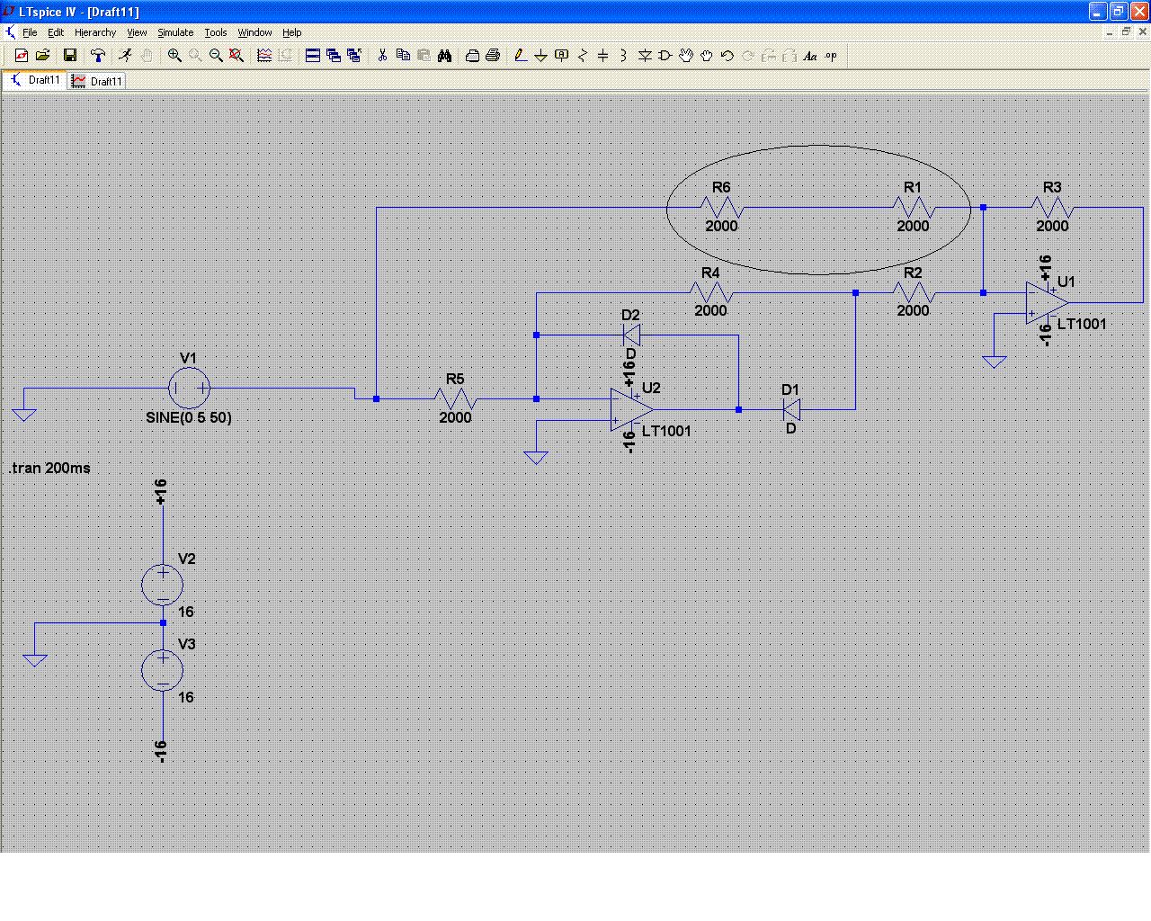
Task: Click the SPICE directive .op button
Action: [x=831, y=56]
